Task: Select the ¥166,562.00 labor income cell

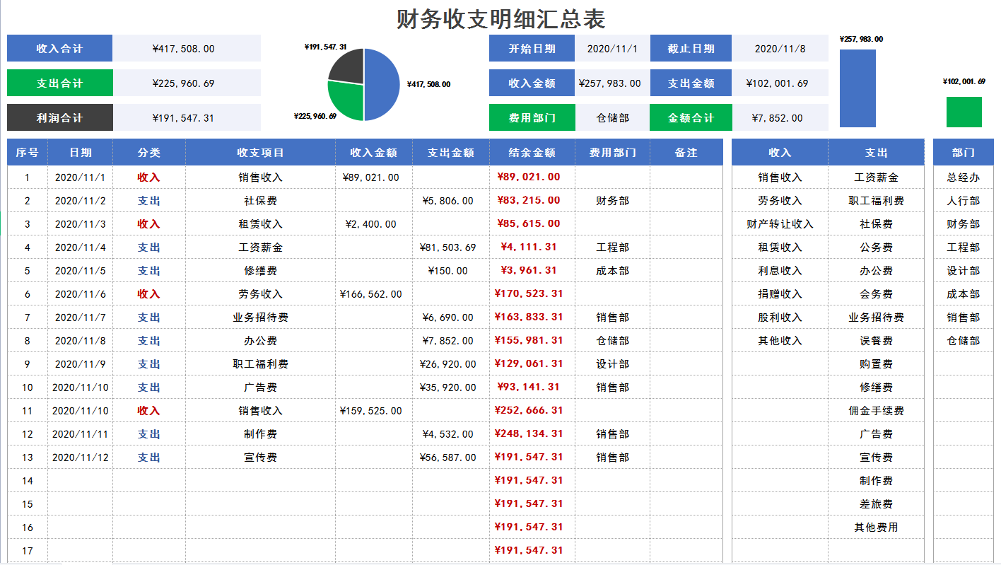Action: 374,294
